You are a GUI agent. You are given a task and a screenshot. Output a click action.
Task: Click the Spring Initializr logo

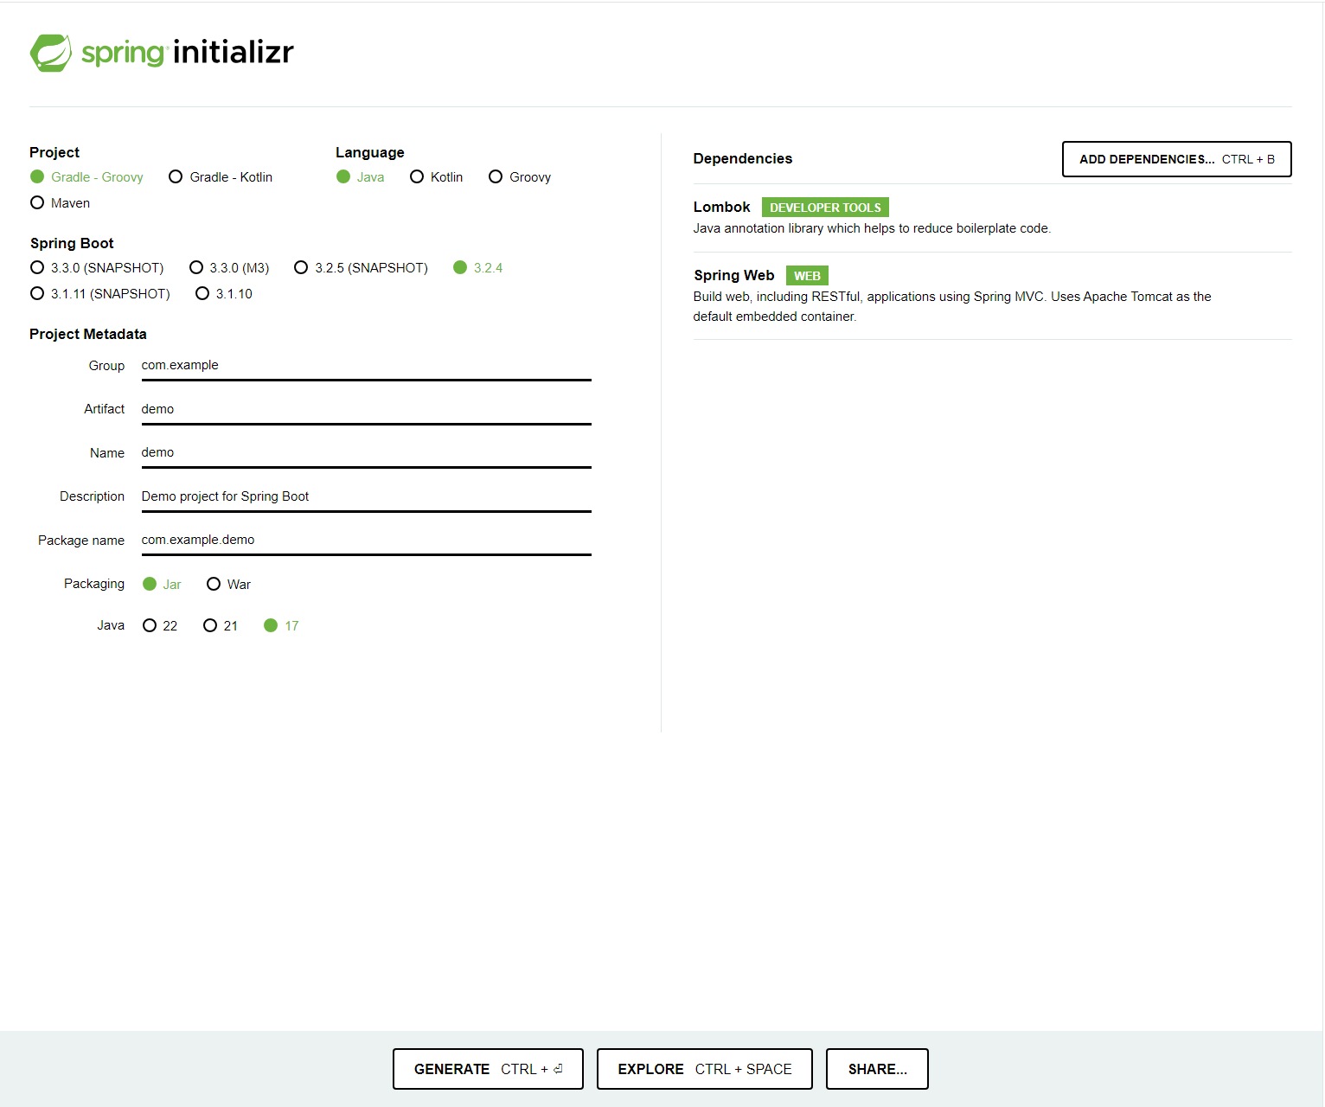162,53
